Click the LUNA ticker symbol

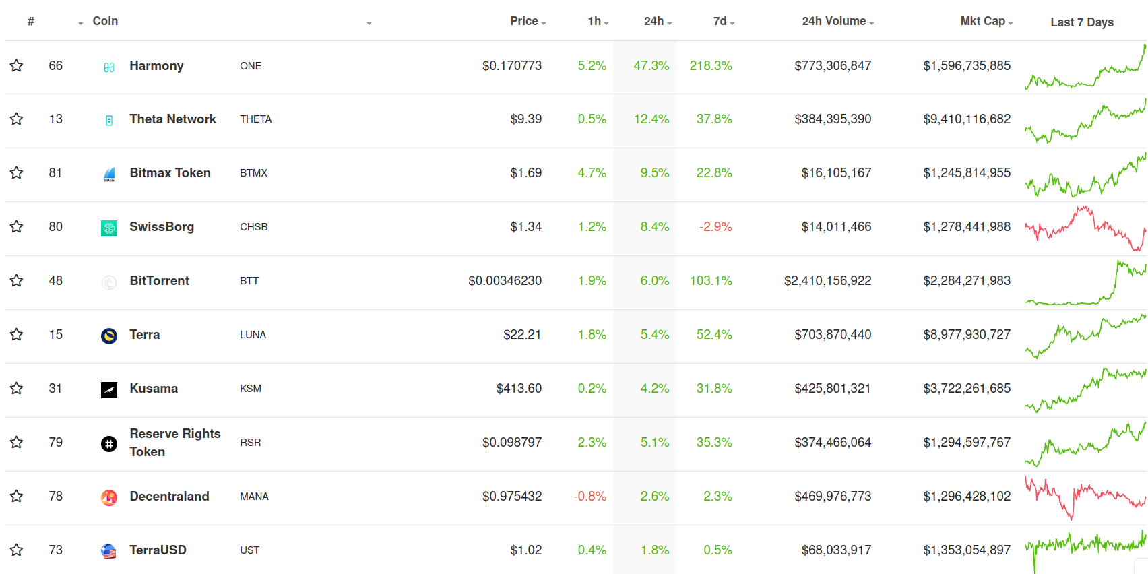pos(253,334)
